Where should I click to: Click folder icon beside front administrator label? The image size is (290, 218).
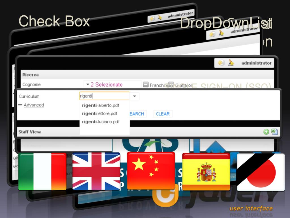coord(221,63)
